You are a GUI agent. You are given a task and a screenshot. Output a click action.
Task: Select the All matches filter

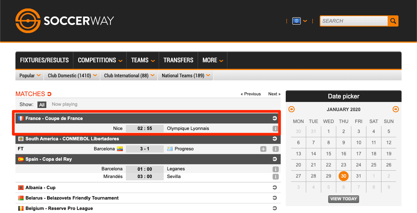pyautogui.click(x=42, y=105)
